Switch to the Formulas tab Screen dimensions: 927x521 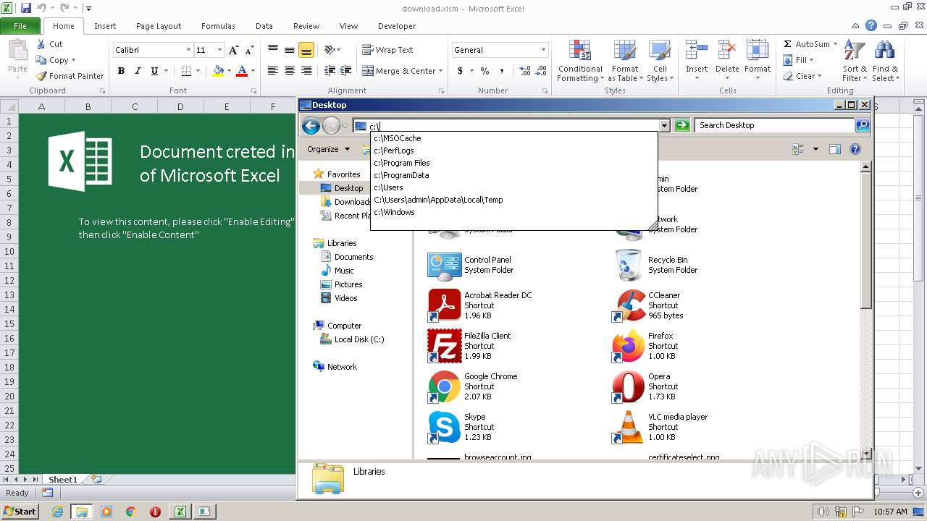[218, 26]
